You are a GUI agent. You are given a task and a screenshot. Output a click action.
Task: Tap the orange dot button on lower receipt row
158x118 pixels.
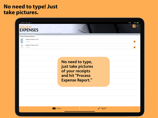click(x=135, y=47)
